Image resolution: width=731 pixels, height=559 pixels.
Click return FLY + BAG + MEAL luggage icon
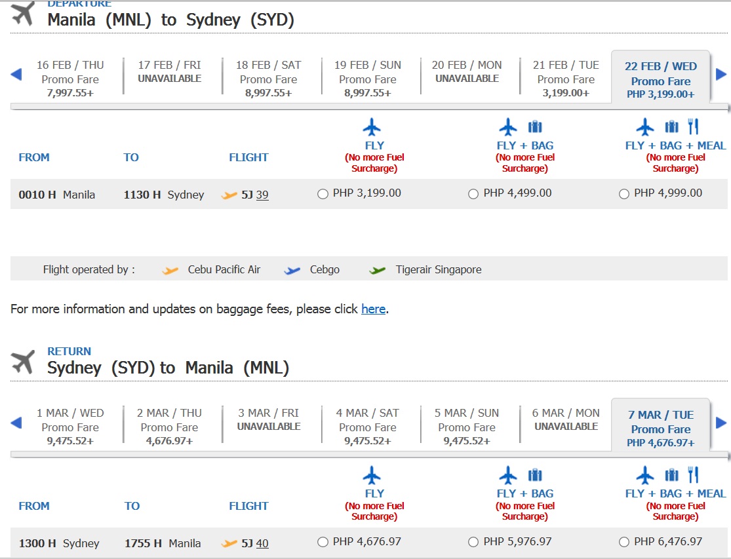(672, 475)
